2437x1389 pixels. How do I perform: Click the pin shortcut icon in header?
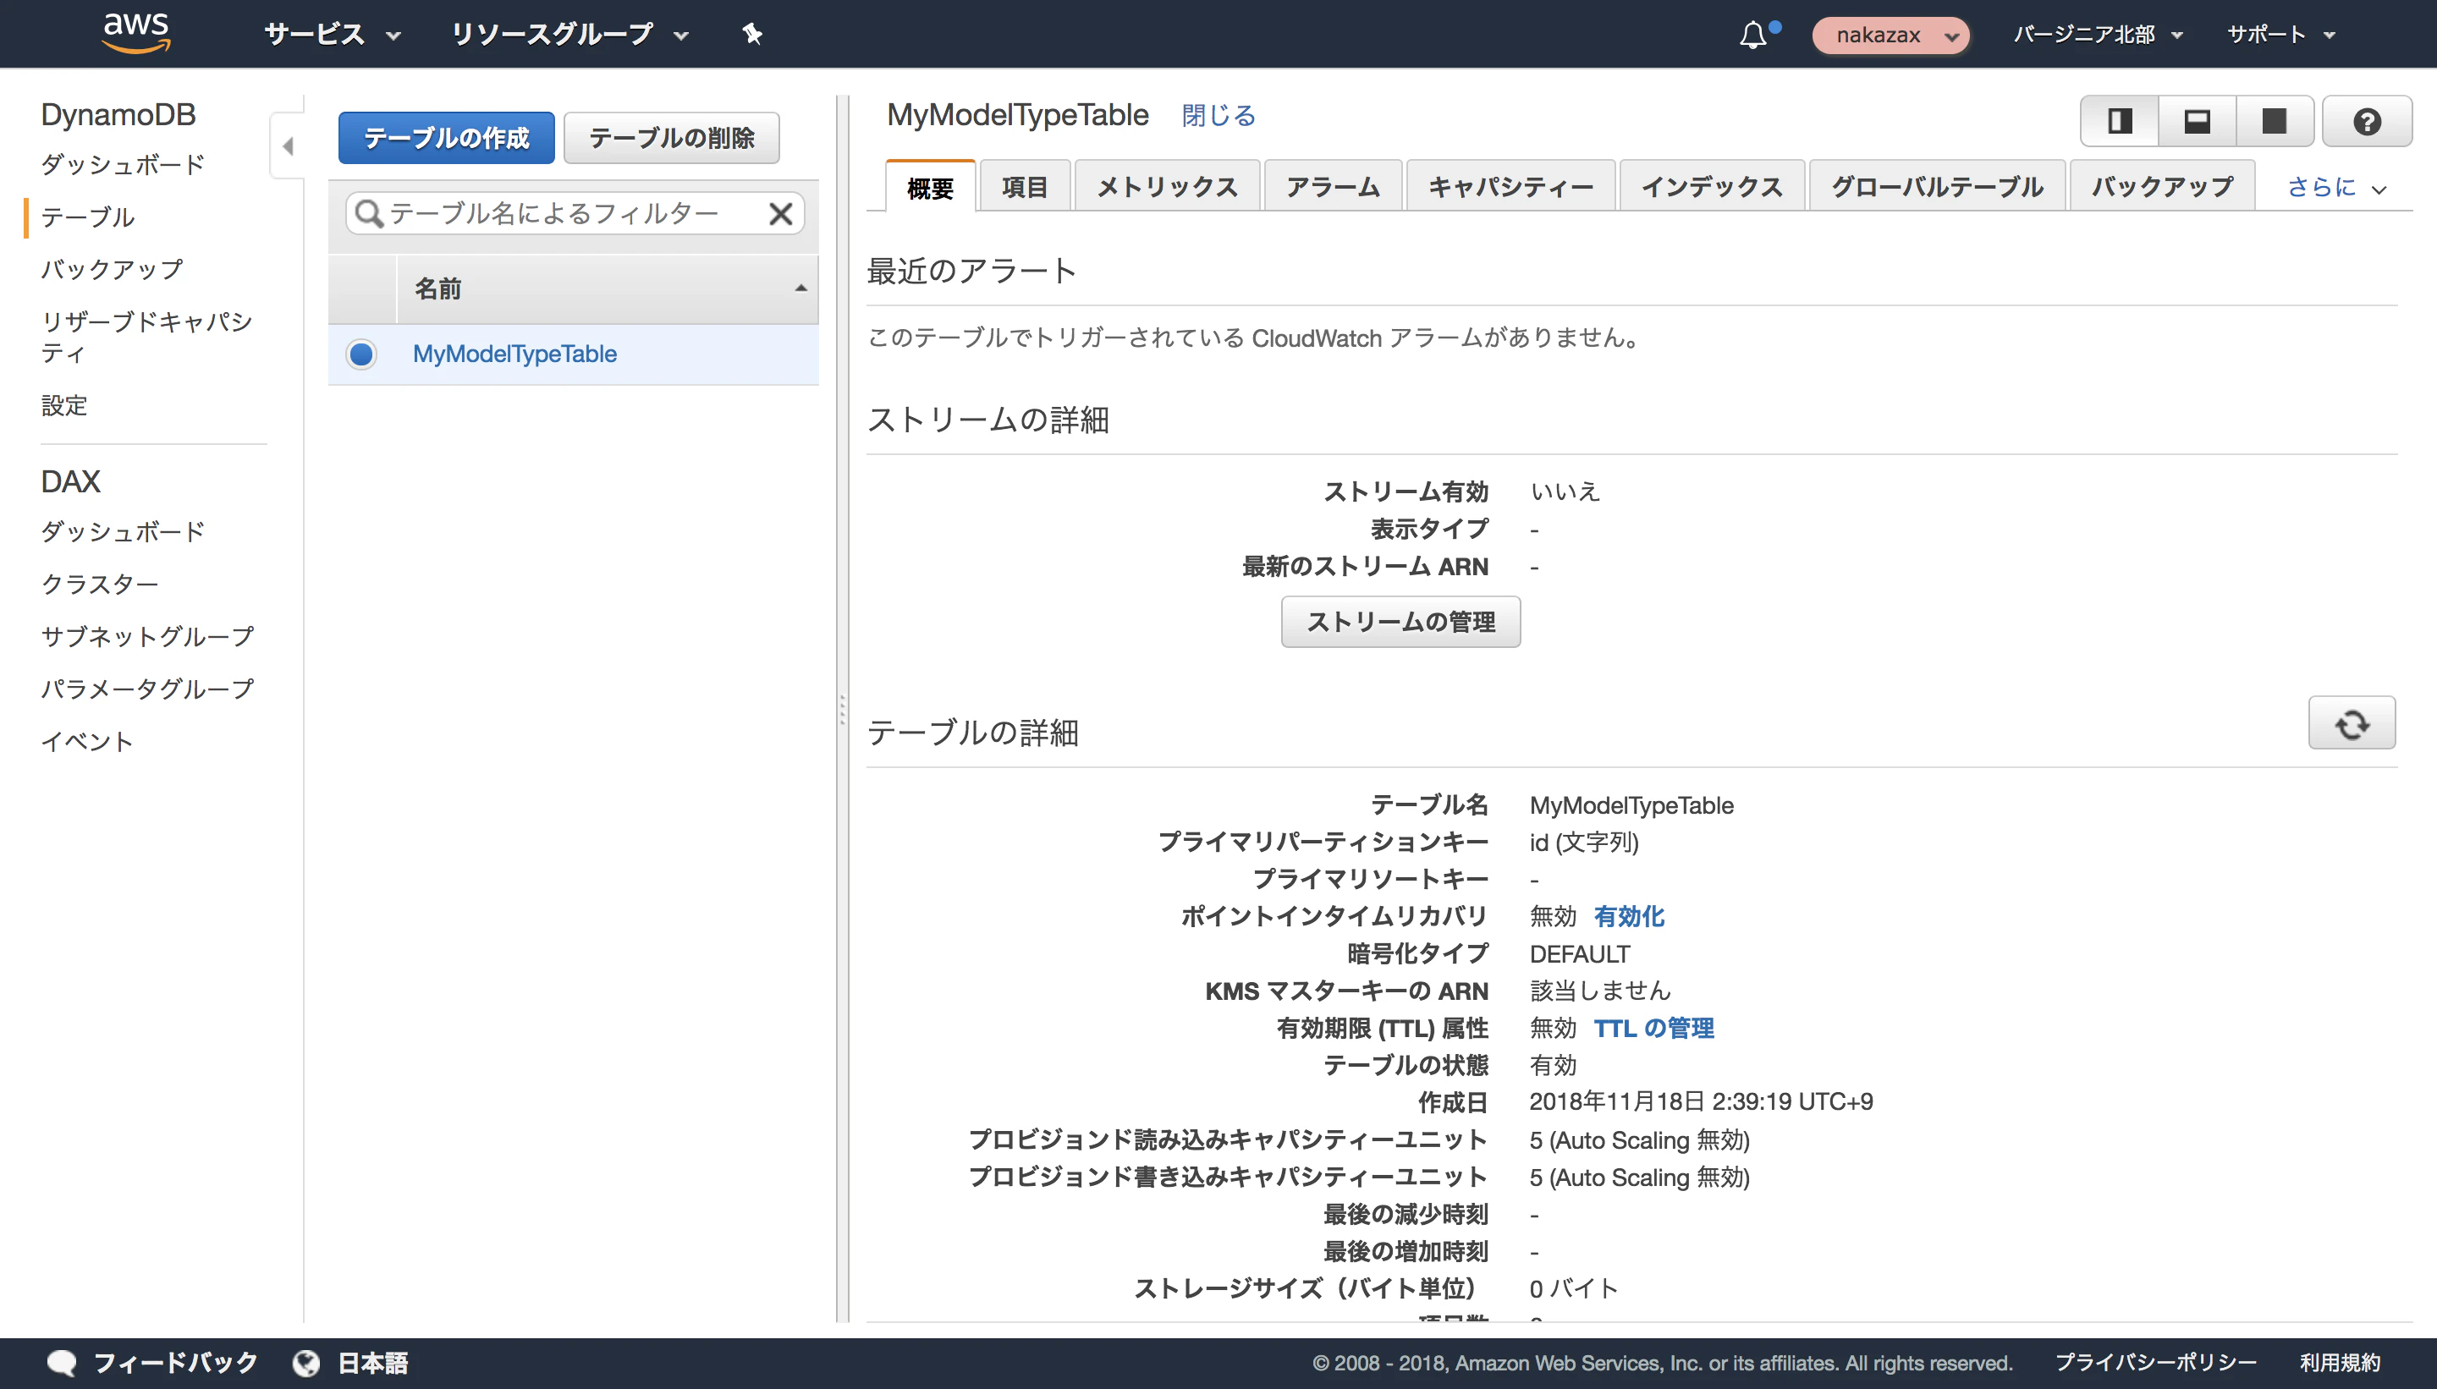752,35
